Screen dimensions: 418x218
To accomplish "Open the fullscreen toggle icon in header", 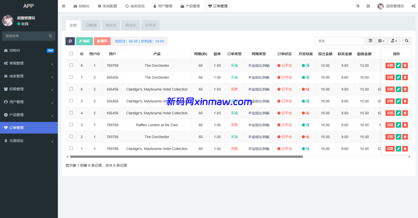I will pyautogui.click(x=368, y=6).
